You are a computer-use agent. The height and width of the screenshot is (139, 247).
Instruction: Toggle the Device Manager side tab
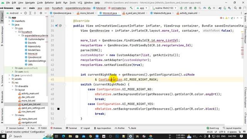tap(245, 34)
